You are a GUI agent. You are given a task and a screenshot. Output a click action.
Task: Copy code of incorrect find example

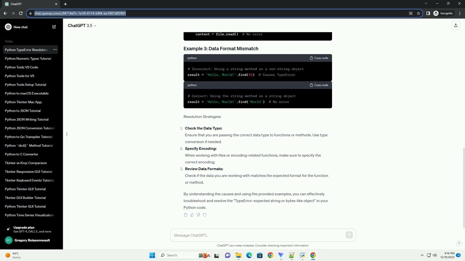[319, 58]
